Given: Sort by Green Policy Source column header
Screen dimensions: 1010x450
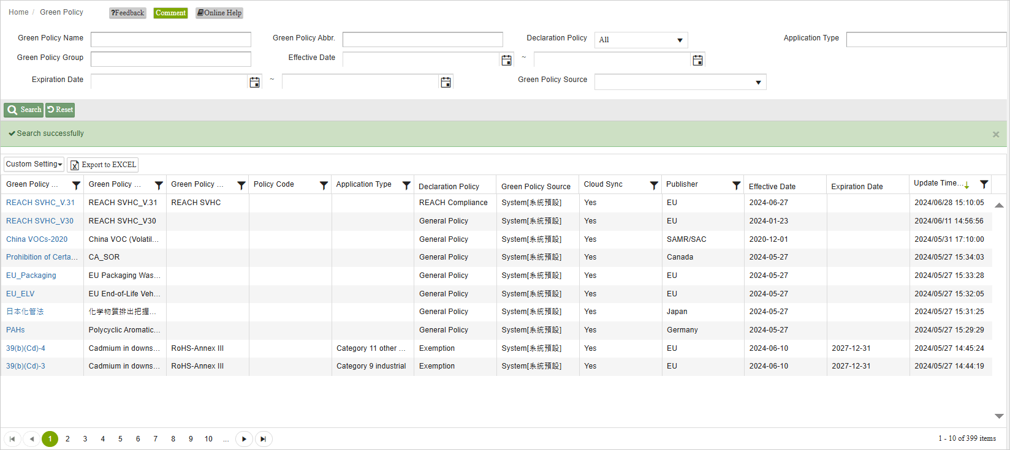Looking at the screenshot, I should (536, 187).
